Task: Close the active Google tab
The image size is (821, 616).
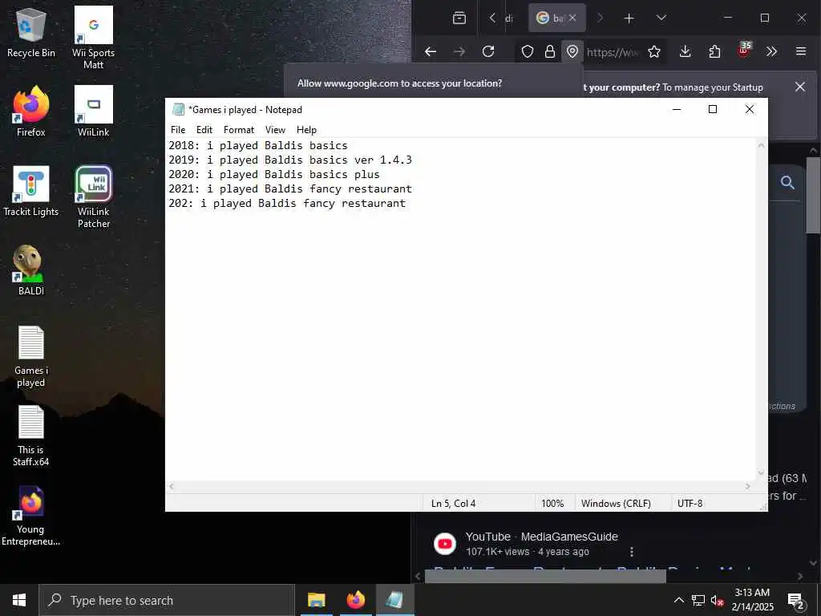Action: [572, 18]
